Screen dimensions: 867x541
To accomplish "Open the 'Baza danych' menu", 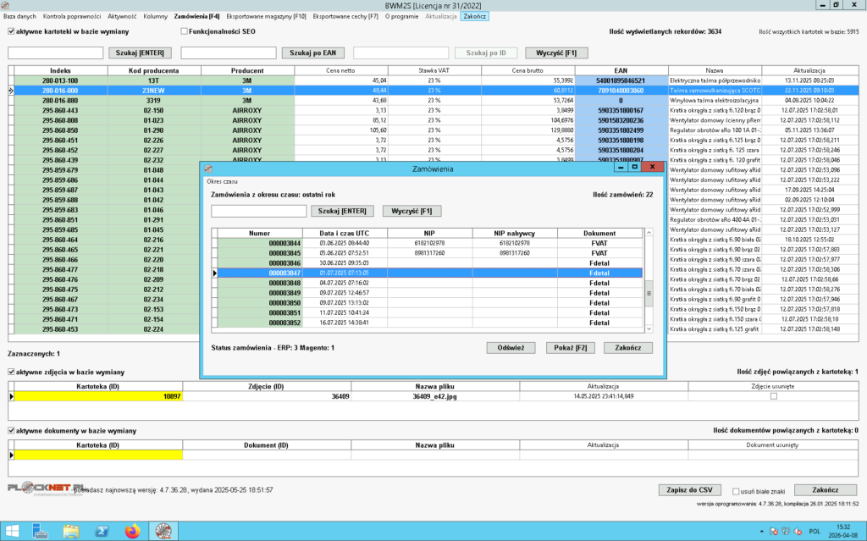I will (20, 16).
